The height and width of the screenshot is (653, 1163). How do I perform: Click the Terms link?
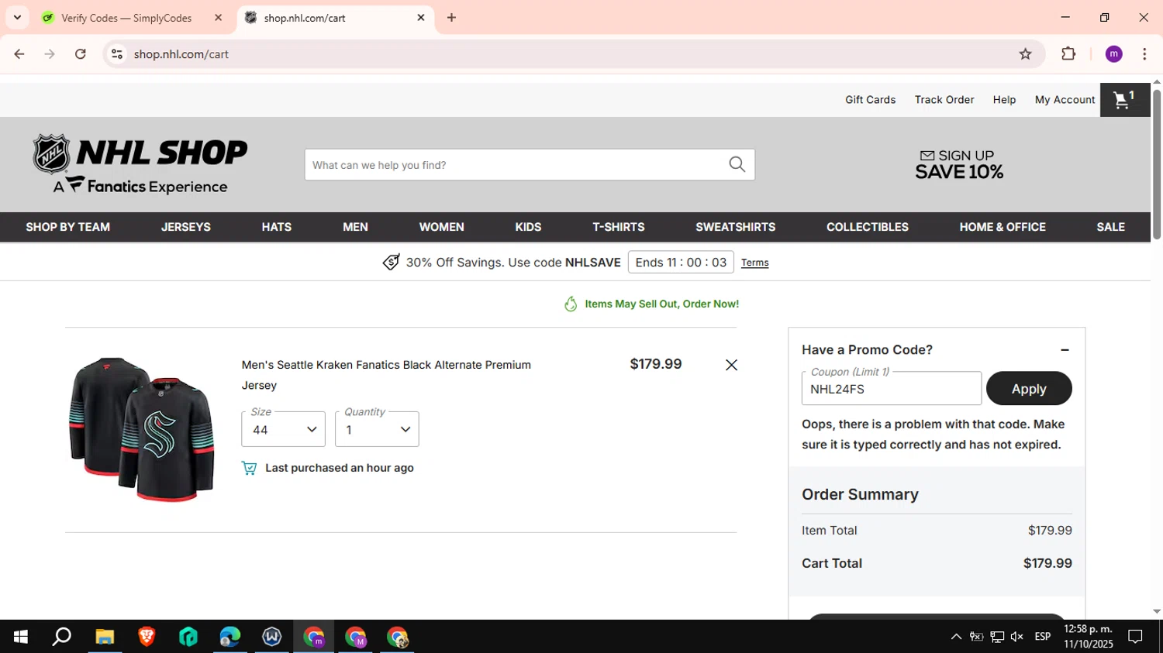point(754,263)
